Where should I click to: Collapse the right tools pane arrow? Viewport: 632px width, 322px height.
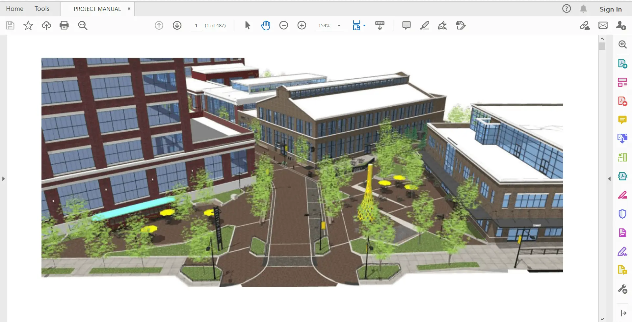point(609,179)
